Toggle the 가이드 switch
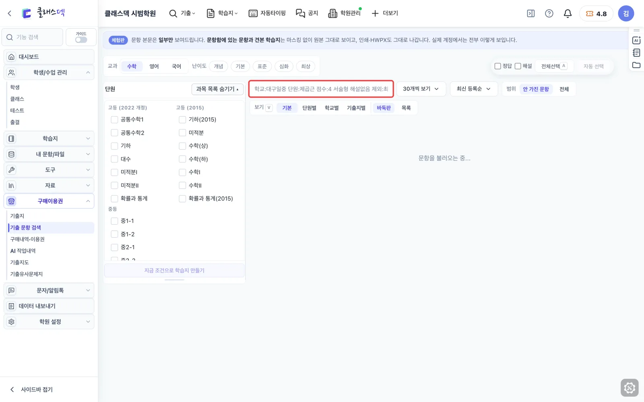644x402 pixels. 81,40
